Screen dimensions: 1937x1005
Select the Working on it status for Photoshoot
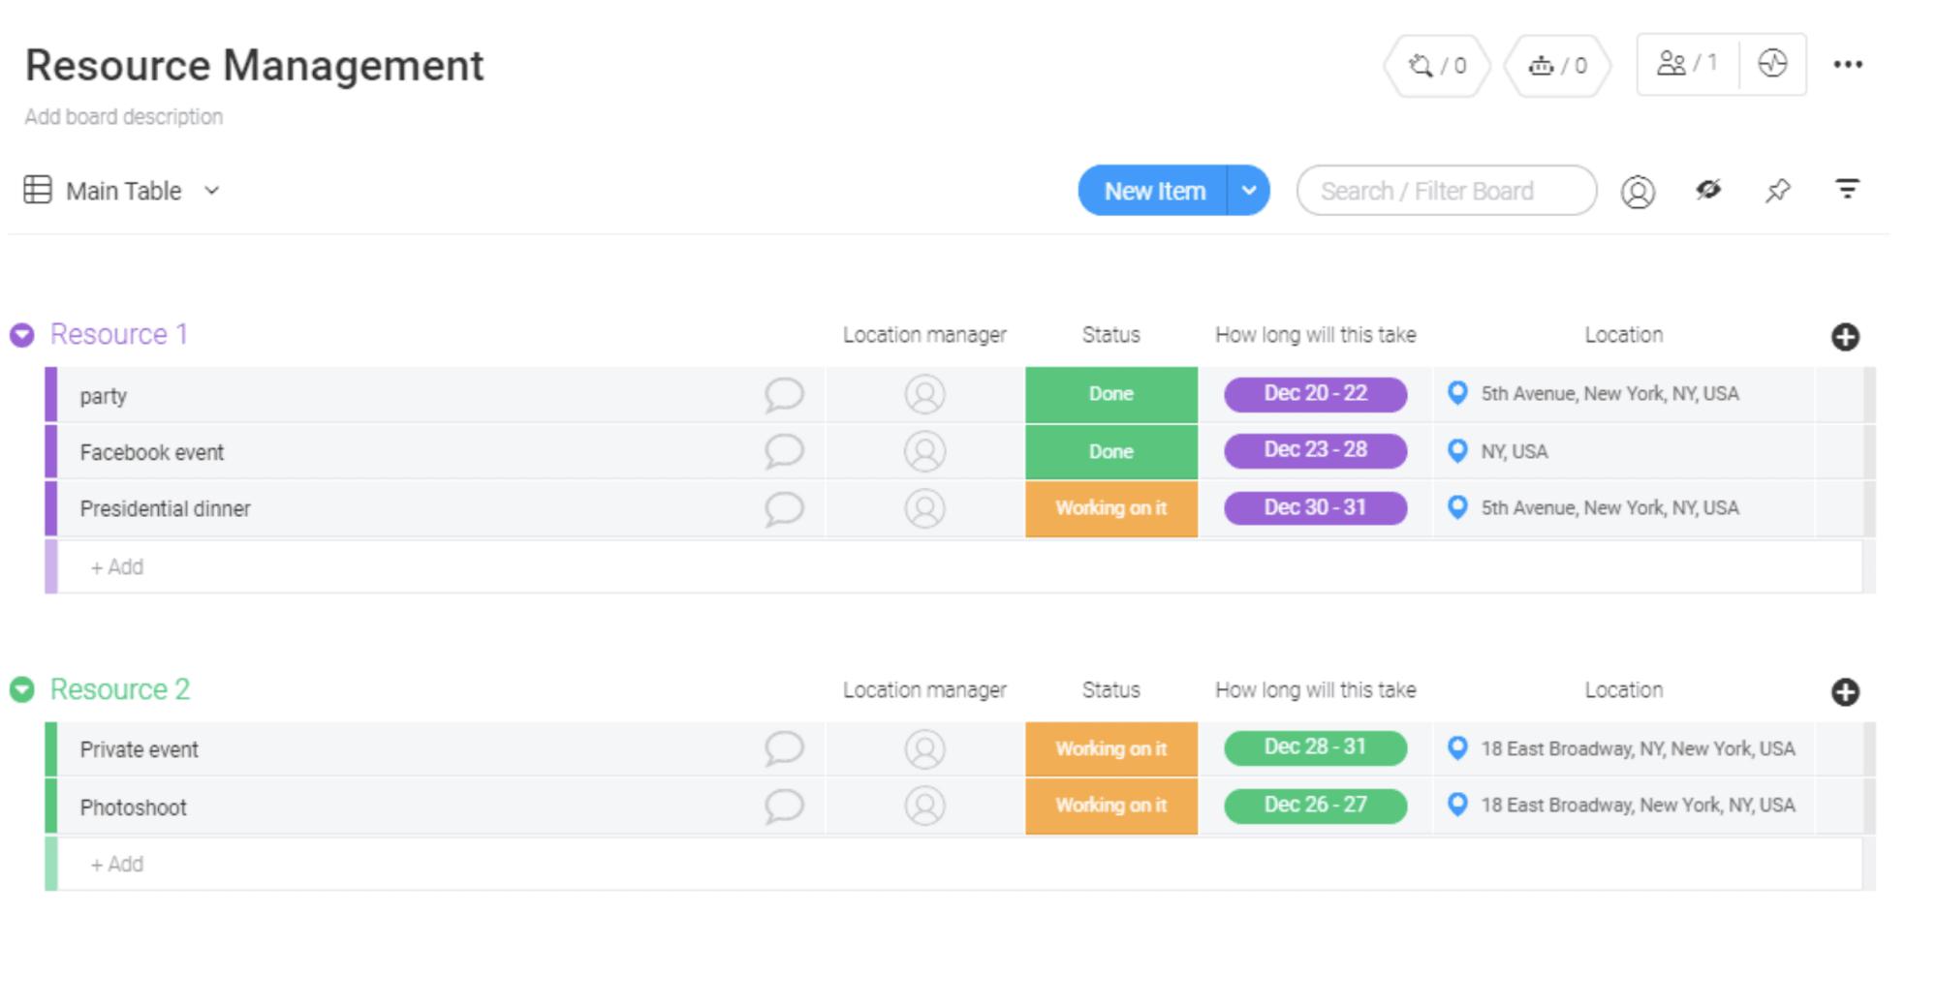pyautogui.click(x=1110, y=805)
